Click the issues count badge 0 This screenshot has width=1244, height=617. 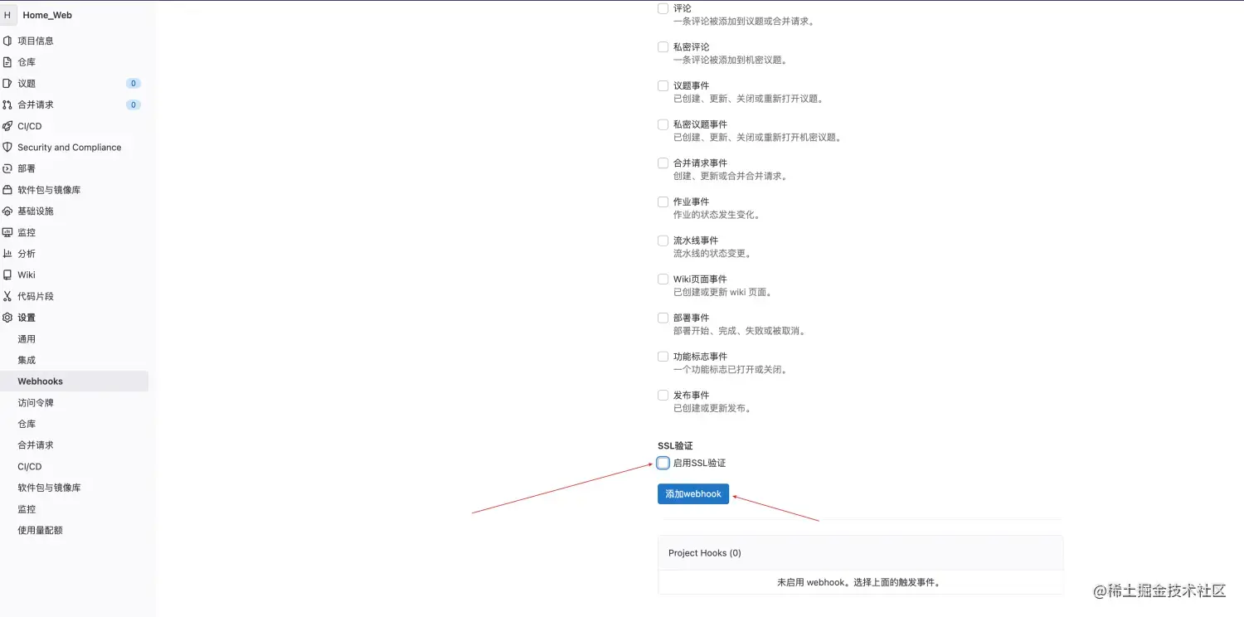coord(134,84)
